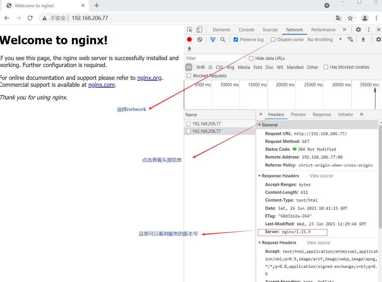
Task: Close the DevTools panel
Action: 378,30
